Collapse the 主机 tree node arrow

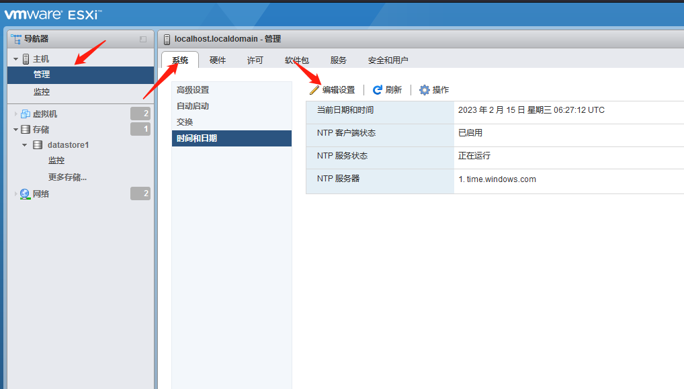[x=15, y=59]
